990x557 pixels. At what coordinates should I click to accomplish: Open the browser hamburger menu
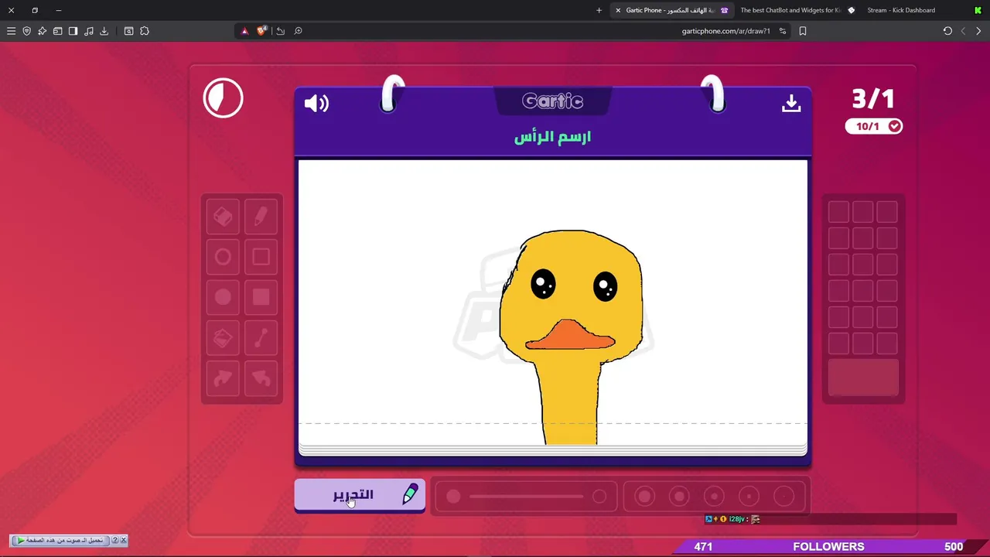coord(11,31)
